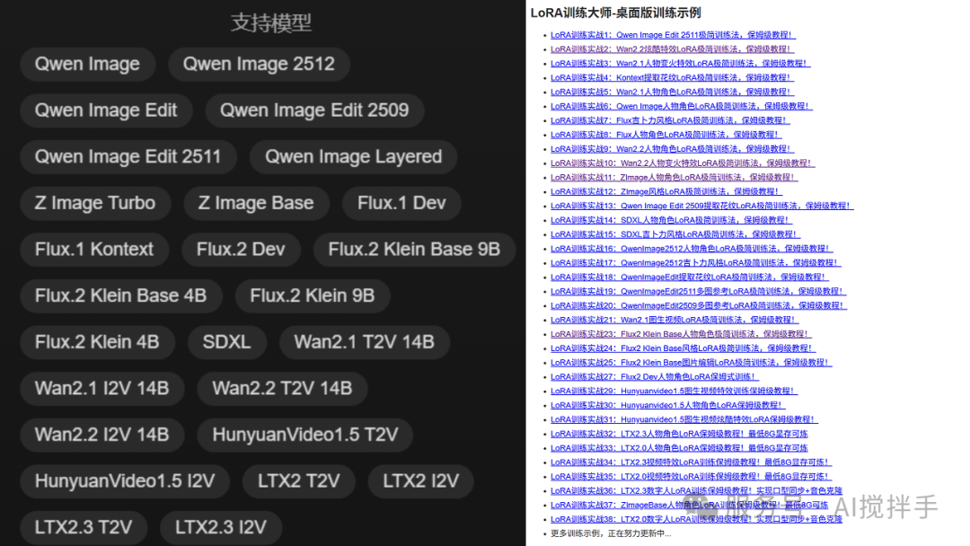Open the LoRA训练实战4 Kontext link
Viewport: 970px width, 546px height.
[673, 78]
